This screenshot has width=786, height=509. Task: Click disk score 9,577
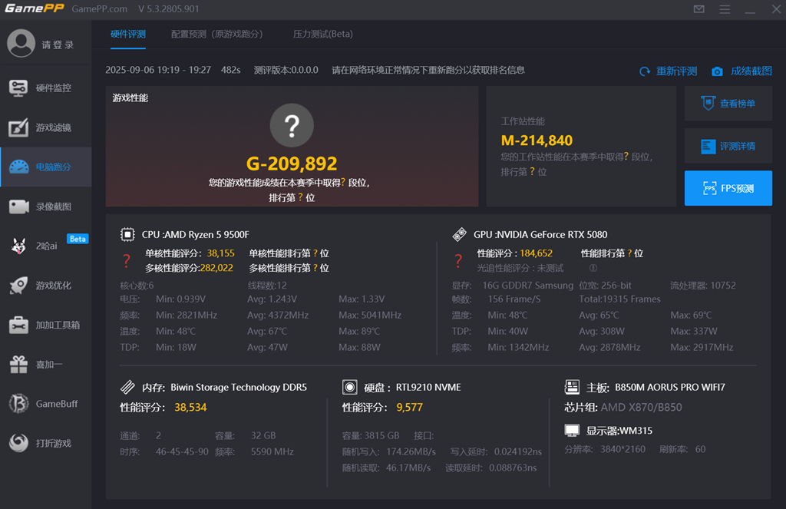pyautogui.click(x=410, y=407)
